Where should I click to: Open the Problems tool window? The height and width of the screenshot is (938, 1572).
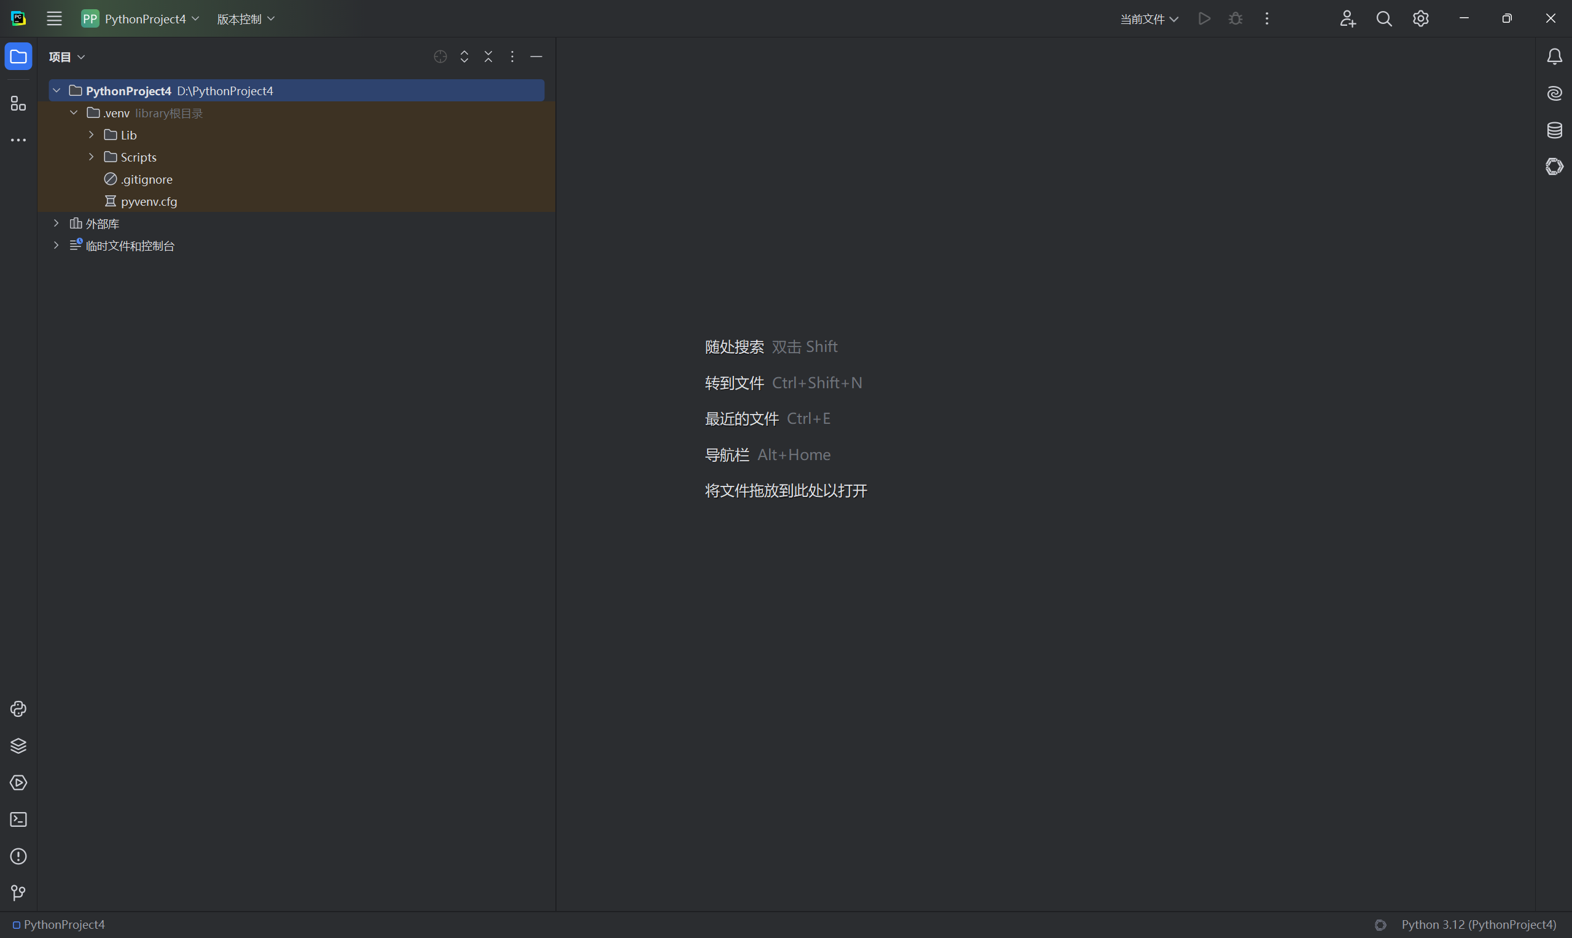click(x=18, y=856)
